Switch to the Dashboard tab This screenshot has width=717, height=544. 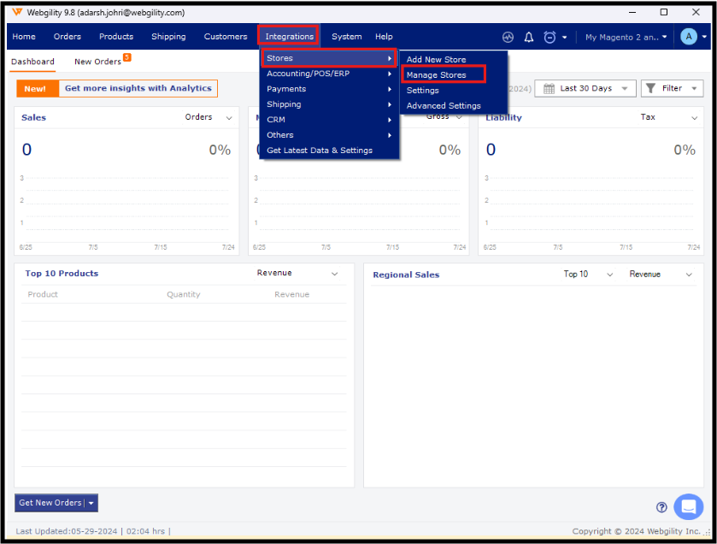(x=32, y=62)
